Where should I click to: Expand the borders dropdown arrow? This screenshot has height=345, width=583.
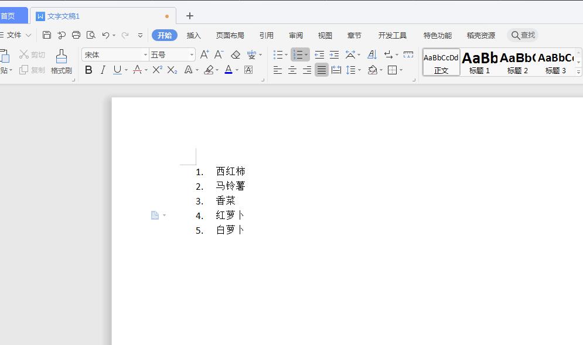click(401, 70)
